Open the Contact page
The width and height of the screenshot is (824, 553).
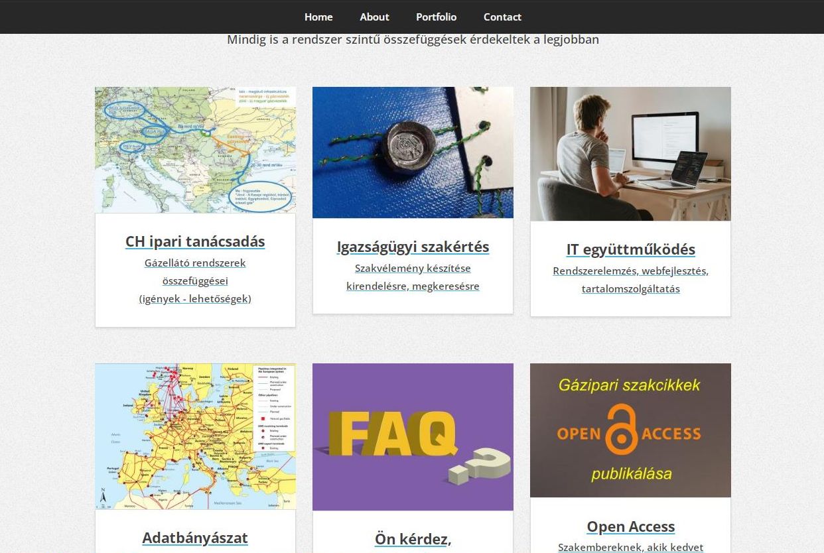click(x=502, y=17)
